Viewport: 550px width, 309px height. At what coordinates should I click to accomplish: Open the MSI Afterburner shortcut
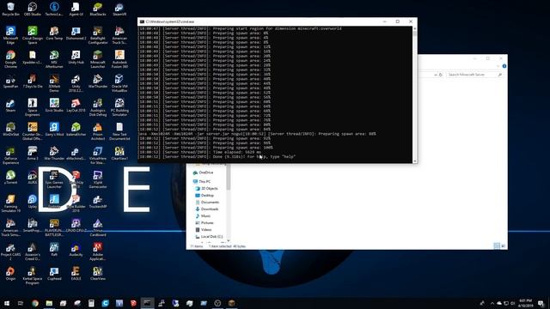54,59
